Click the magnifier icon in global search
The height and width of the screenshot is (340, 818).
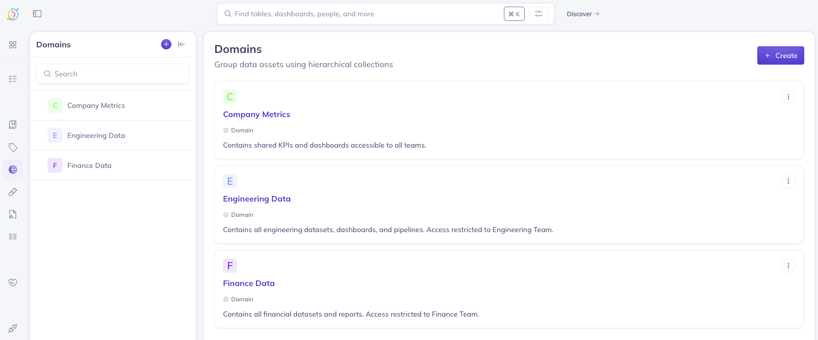(x=228, y=14)
